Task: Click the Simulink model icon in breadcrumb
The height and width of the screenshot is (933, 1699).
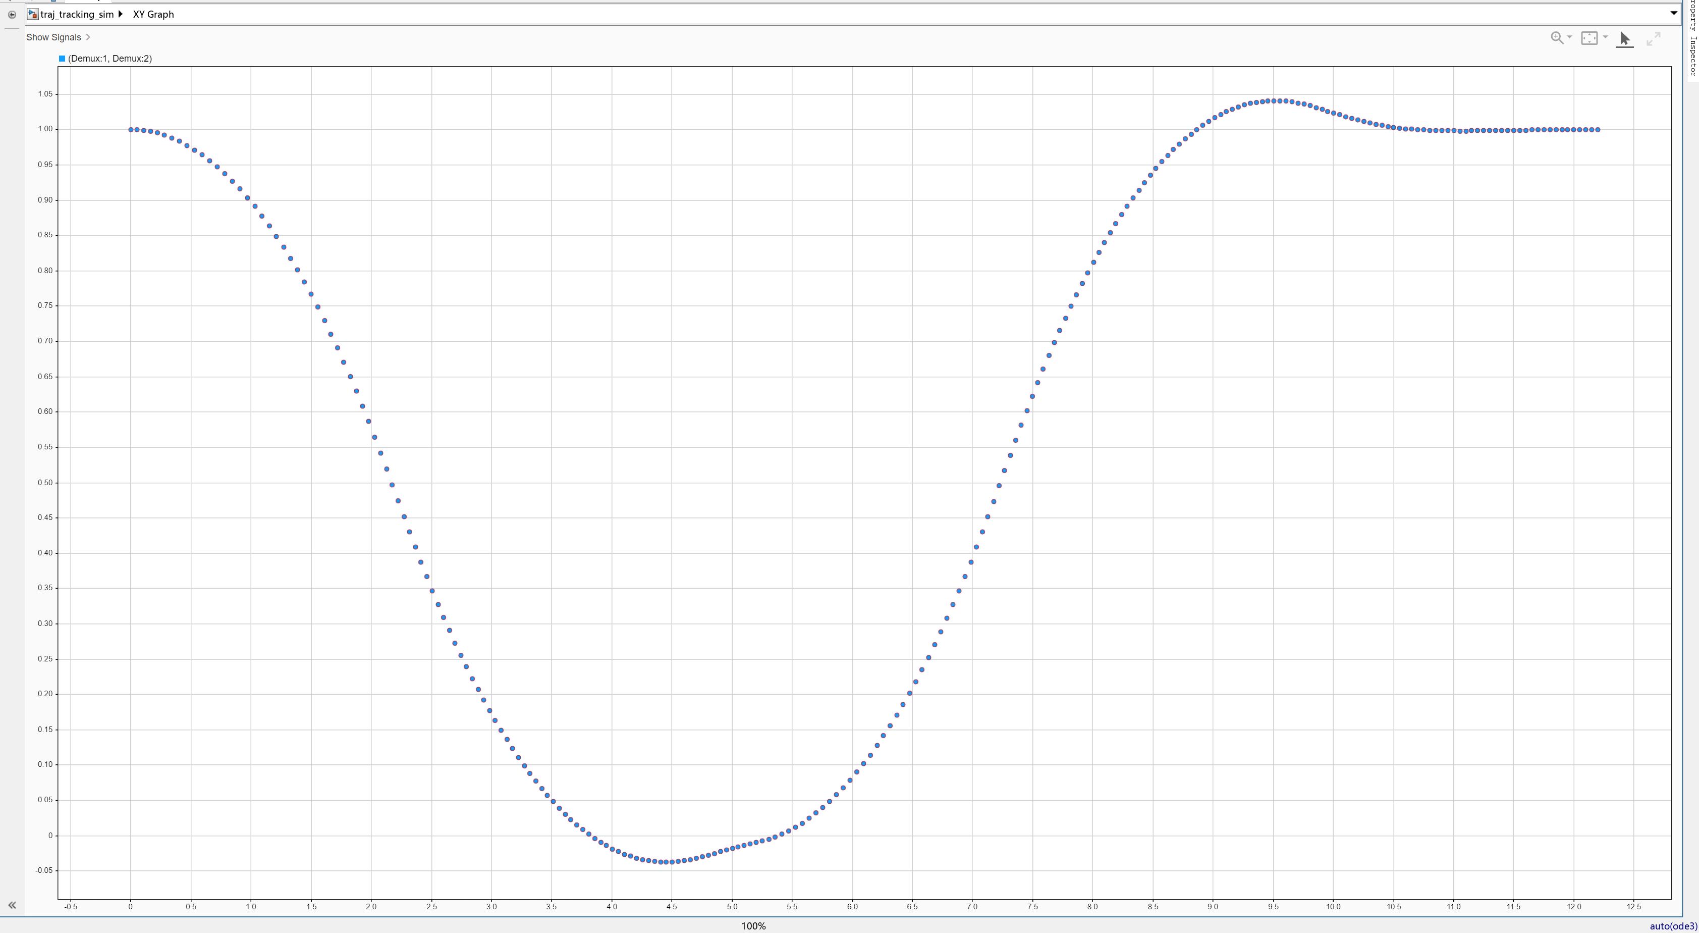Action: [32, 14]
